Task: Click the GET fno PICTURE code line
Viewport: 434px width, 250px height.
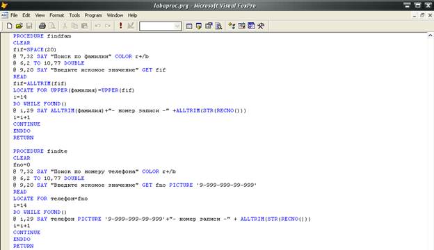Action: (135, 185)
